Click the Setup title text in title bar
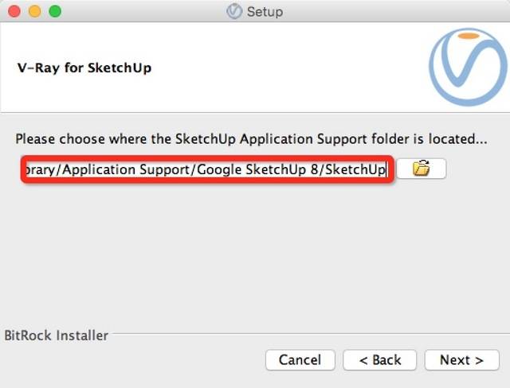Viewport: 510px width, 388px height. [265, 12]
